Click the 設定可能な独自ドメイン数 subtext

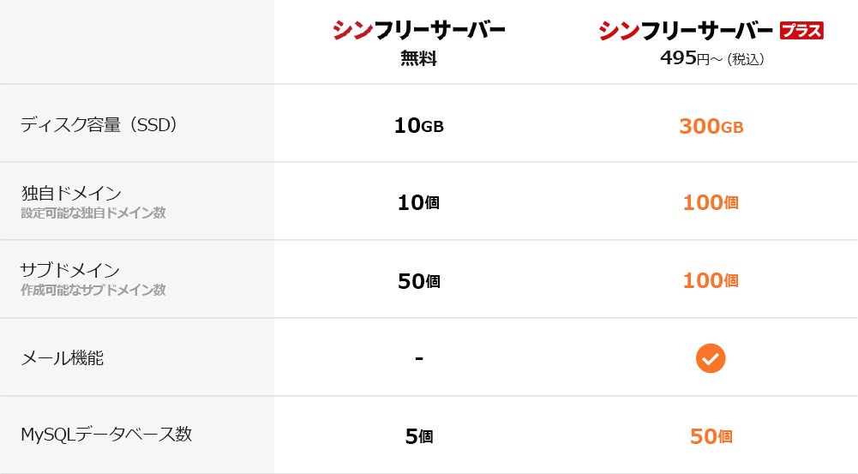(93, 213)
